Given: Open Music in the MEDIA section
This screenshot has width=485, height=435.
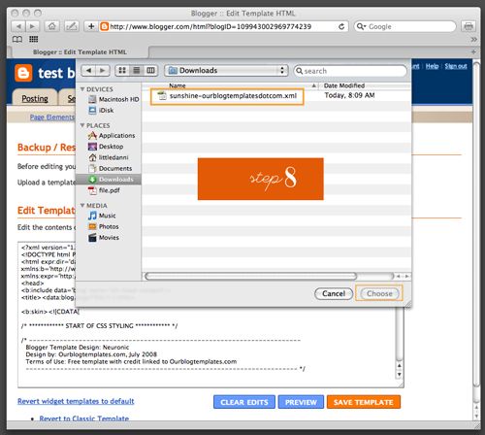Looking at the screenshot, I should (x=102, y=216).
